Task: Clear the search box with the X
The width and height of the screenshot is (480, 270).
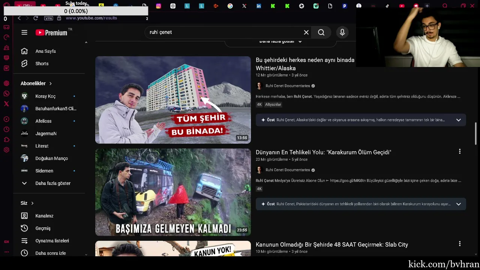Action: [x=306, y=32]
